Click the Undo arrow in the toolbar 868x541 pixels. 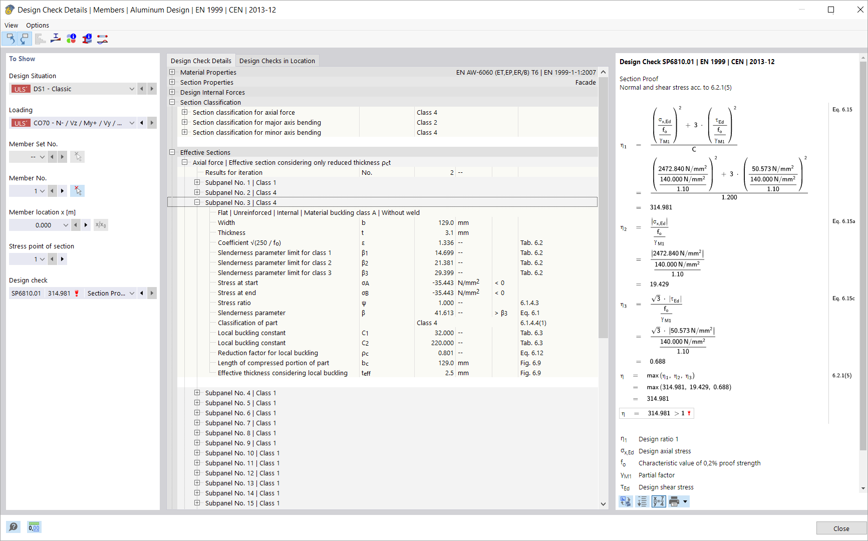tap(10, 39)
